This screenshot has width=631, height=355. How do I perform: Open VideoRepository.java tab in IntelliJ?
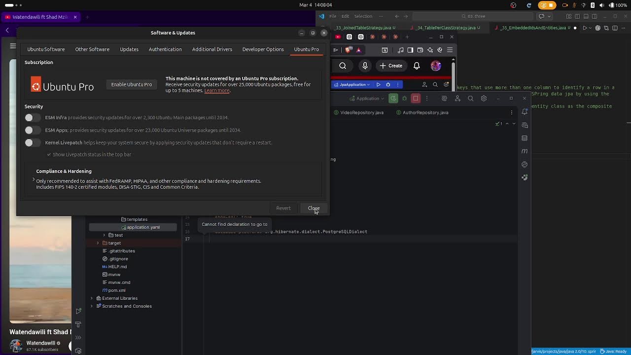point(358,112)
